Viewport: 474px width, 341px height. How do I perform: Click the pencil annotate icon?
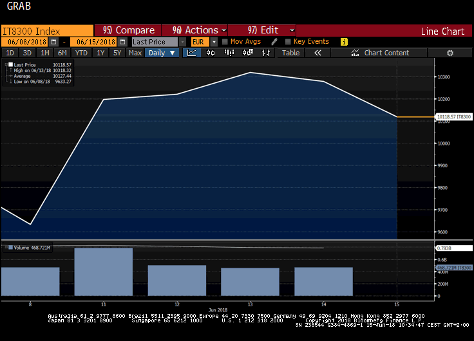[x=274, y=42]
